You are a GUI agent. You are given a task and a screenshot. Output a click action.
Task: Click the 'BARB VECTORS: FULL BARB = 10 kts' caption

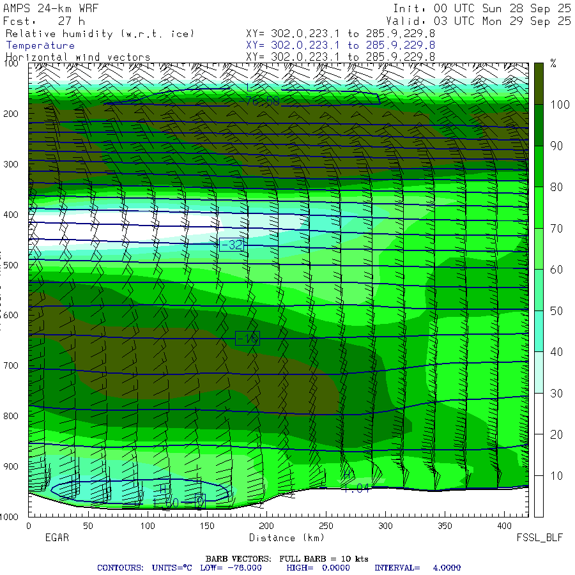pos(287,559)
